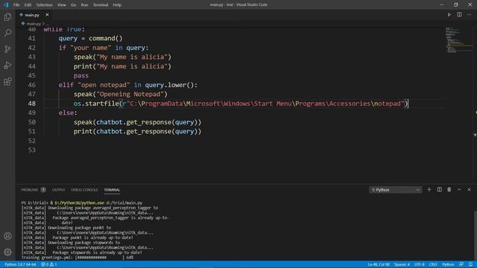The width and height of the screenshot is (477, 268).
Task: Open the Terminal menu
Action: (101, 4)
